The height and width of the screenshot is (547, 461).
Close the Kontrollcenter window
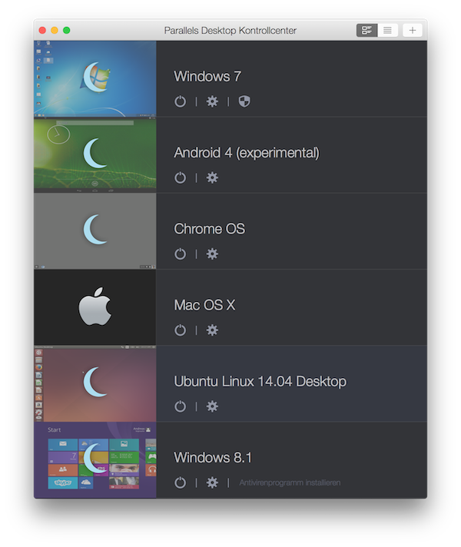[x=42, y=31]
